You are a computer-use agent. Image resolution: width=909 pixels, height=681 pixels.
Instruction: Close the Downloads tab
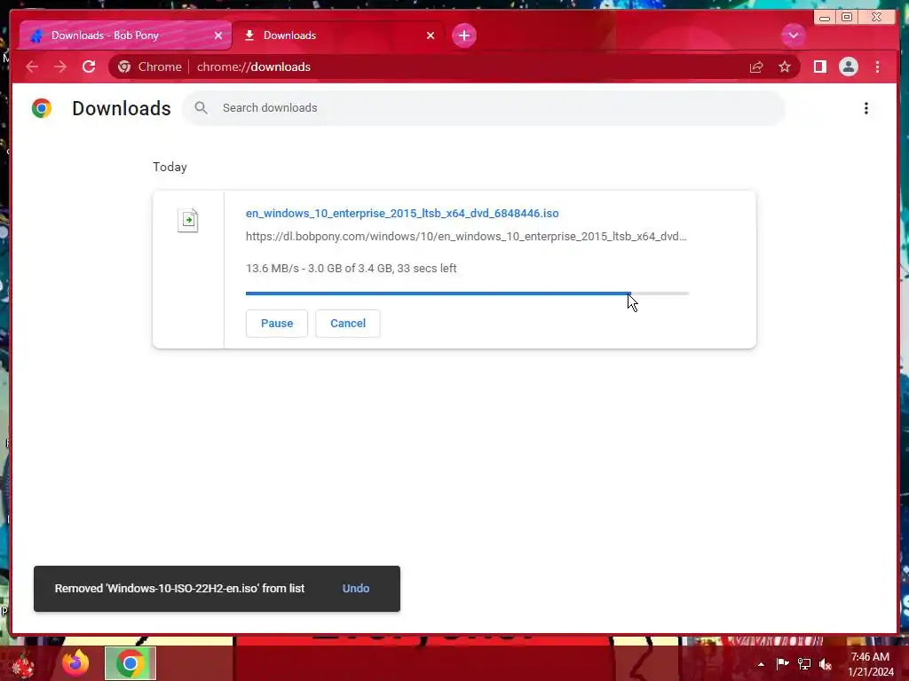[431, 35]
